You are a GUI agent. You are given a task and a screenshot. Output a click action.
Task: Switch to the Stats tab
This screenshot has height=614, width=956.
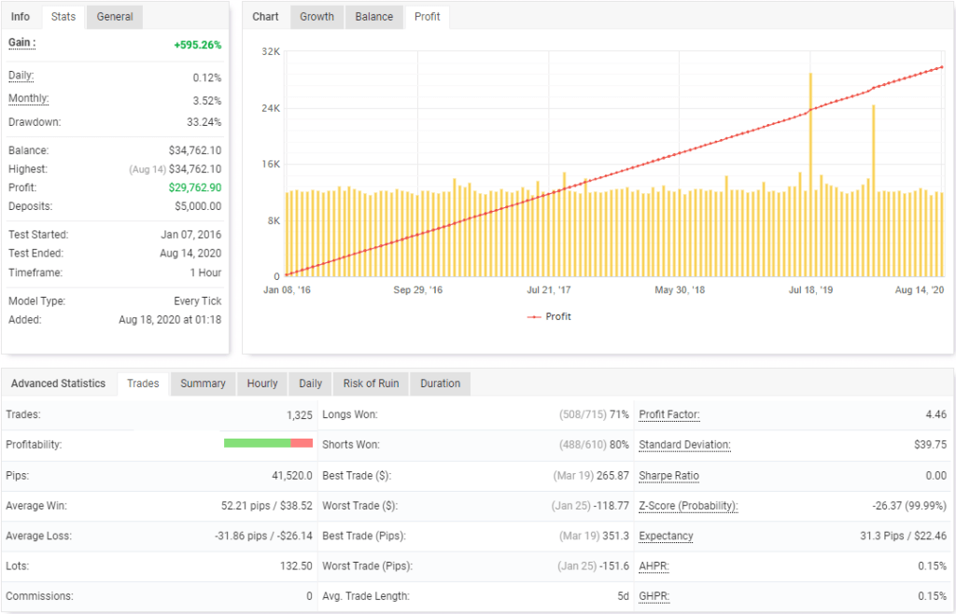point(63,16)
